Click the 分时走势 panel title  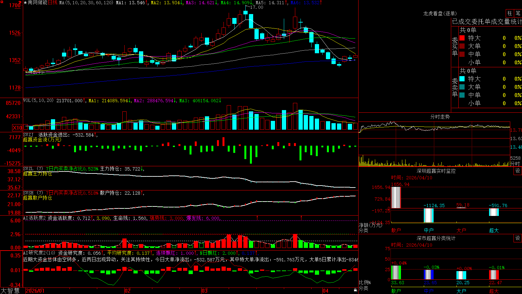point(440,117)
